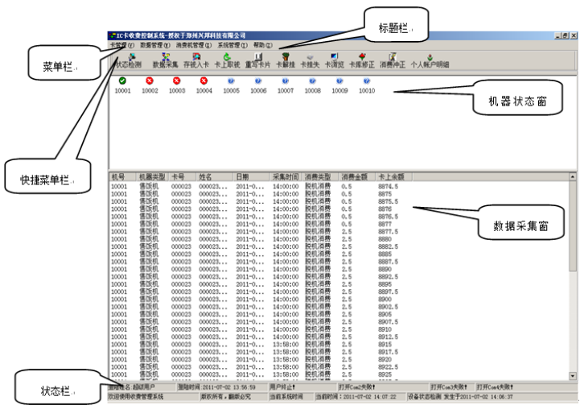This screenshot has height=409, width=580.
Task: Click the 卡解挂 toolbar icon
Action: pos(286,60)
